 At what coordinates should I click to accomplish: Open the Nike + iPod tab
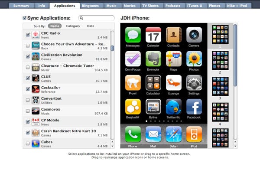click(x=237, y=6)
